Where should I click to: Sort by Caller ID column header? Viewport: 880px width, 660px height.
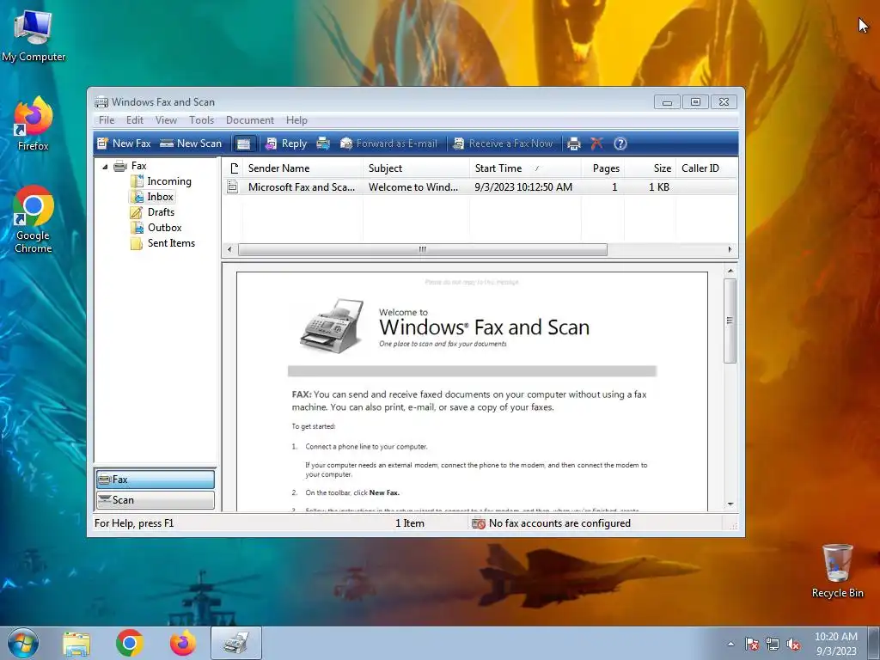click(x=706, y=168)
